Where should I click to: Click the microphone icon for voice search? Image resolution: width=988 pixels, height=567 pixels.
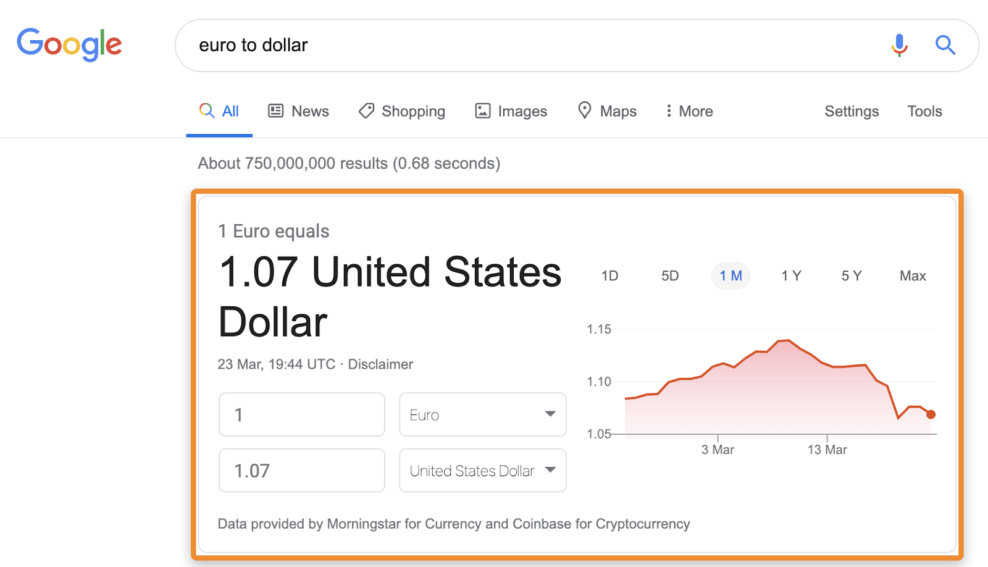898,45
